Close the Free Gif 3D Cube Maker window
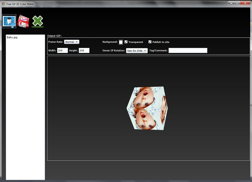 tap(245, 3)
